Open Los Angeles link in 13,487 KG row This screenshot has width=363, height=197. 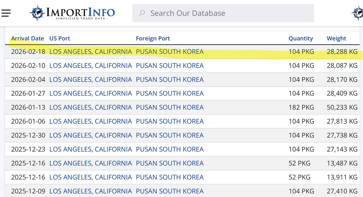click(x=90, y=163)
